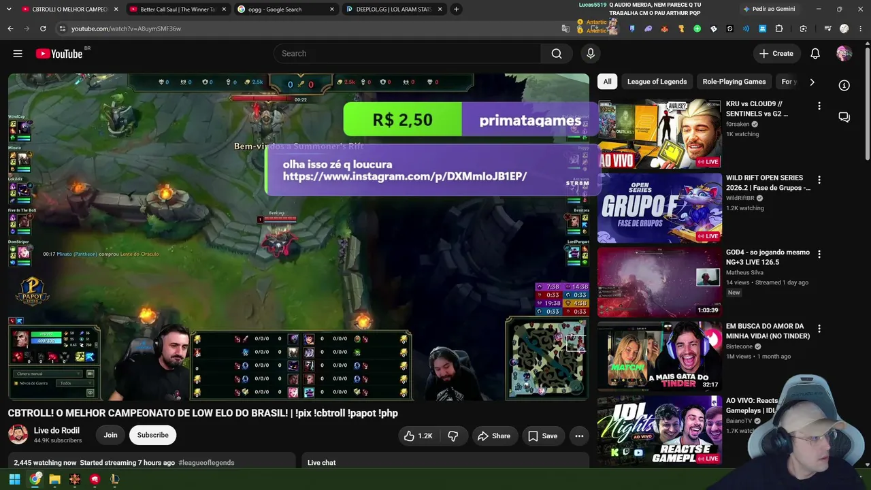This screenshot has width=871, height=490.
Task: Open the Live do Rodil channel avatar
Action: tap(18, 435)
